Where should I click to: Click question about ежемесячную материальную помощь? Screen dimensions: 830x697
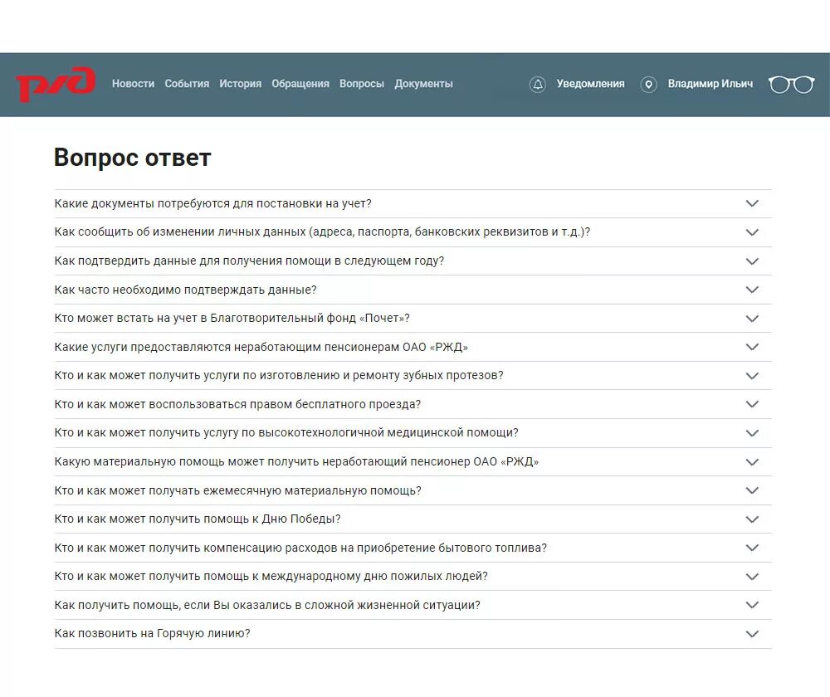237,490
